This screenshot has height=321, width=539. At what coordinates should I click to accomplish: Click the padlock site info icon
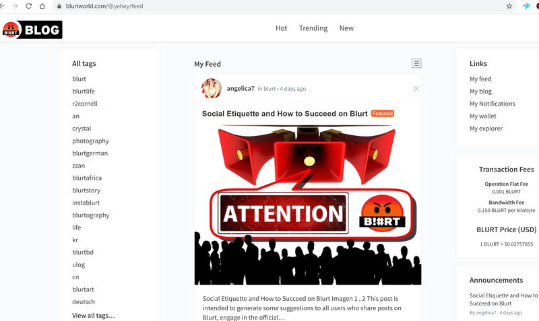pyautogui.click(x=59, y=6)
